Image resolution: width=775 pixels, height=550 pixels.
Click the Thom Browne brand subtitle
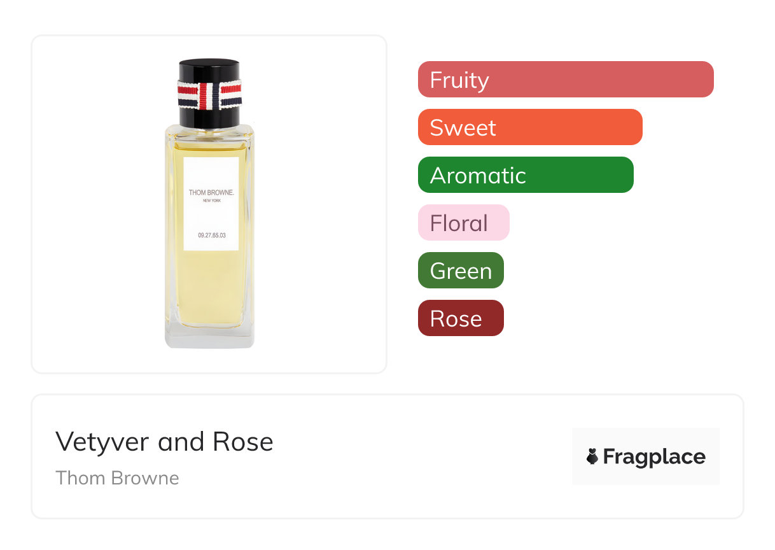click(x=117, y=478)
